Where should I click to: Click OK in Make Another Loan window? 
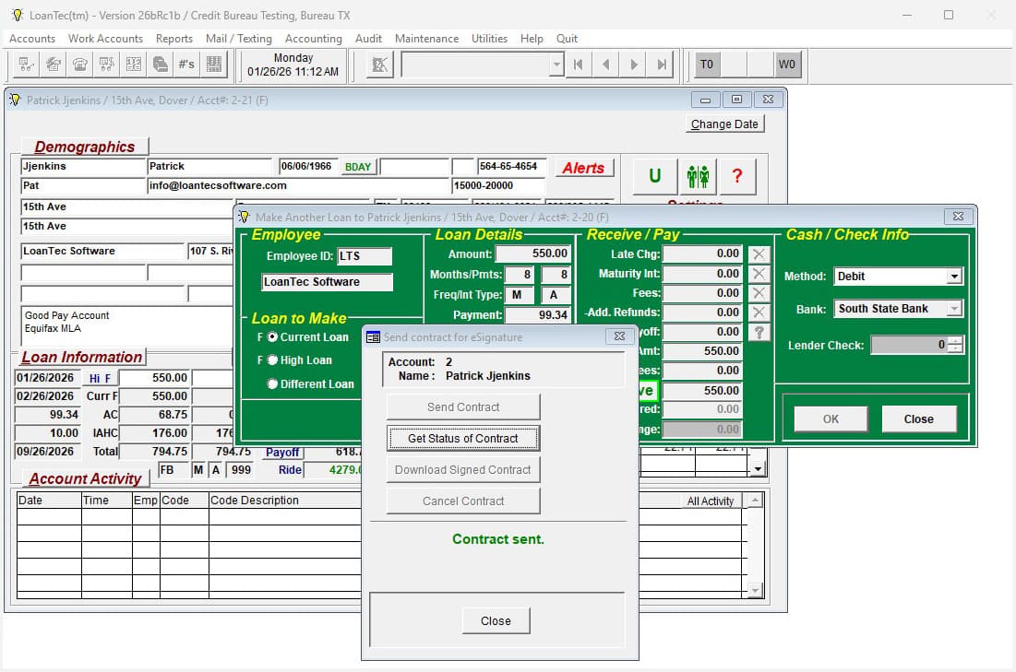tap(831, 419)
